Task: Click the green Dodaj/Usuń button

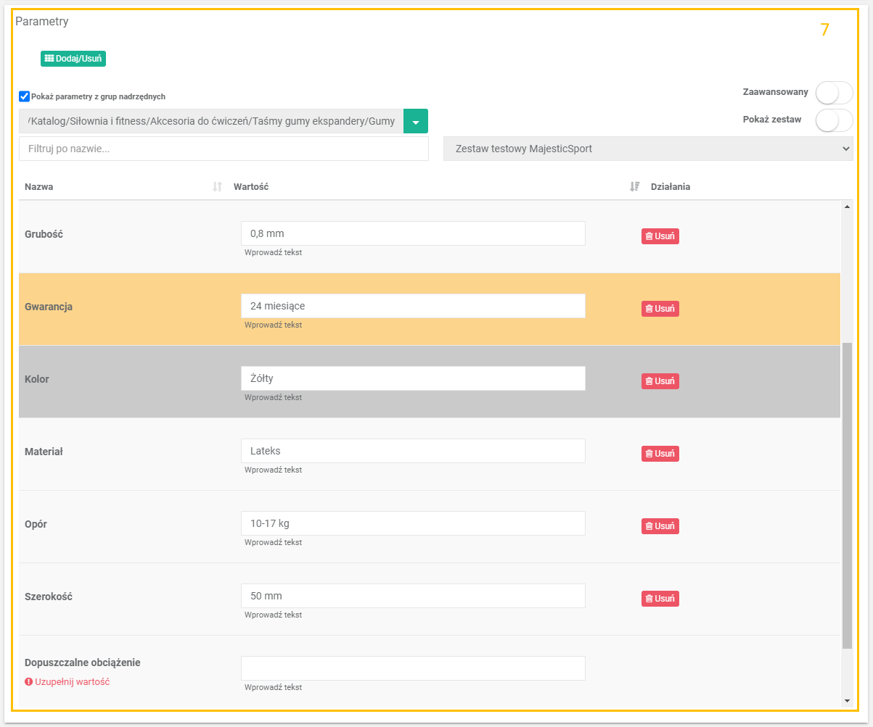Action: point(73,59)
